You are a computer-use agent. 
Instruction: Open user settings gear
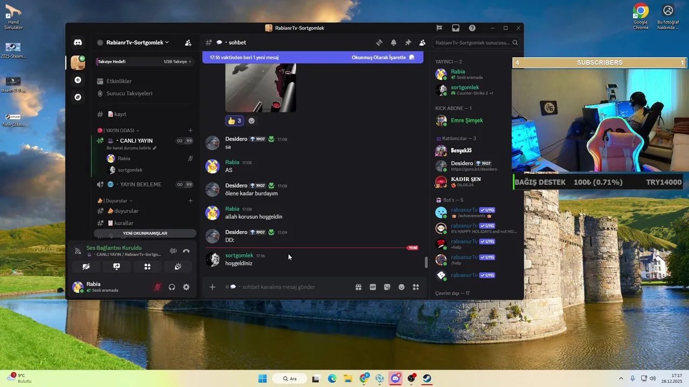coord(186,287)
